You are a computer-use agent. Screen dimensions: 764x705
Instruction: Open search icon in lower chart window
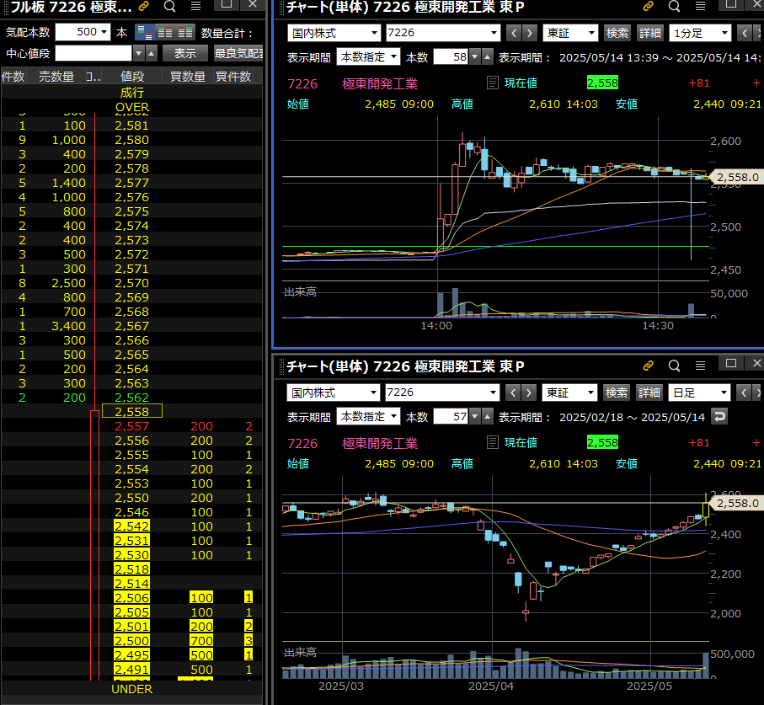click(x=675, y=366)
